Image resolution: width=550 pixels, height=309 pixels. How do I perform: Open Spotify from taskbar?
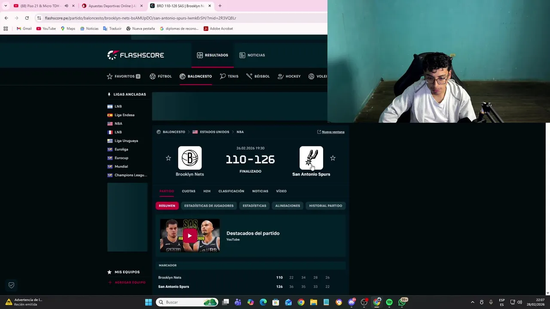coord(389,302)
